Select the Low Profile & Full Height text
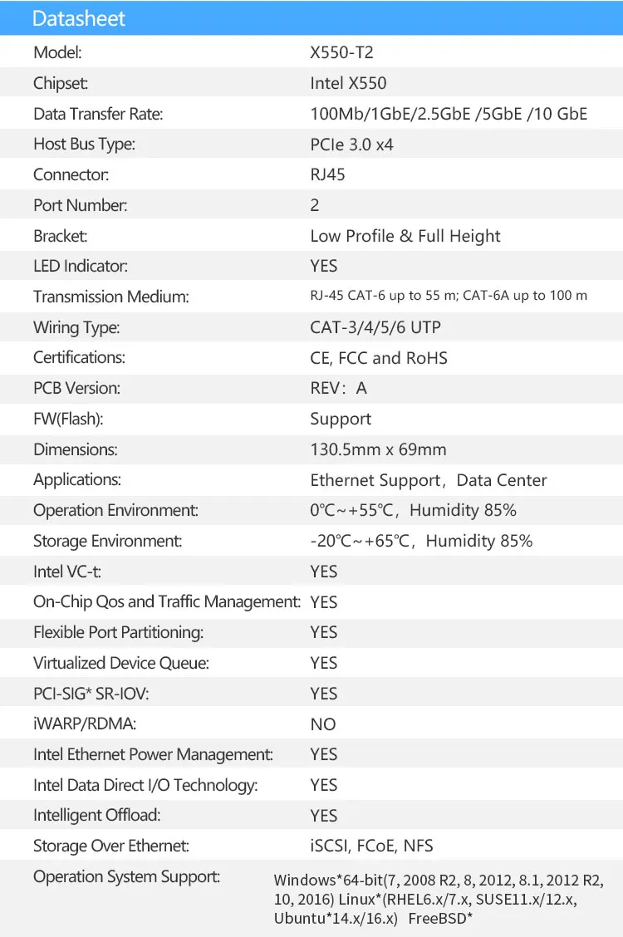The image size is (623, 937). 405,236
